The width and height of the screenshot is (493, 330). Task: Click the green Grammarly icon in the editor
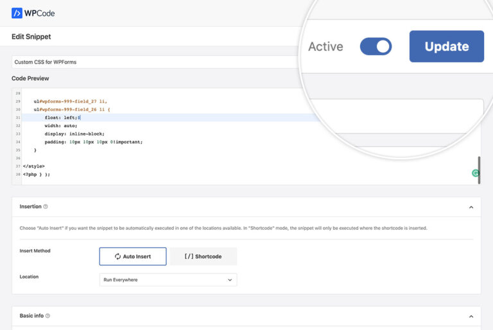(475, 173)
